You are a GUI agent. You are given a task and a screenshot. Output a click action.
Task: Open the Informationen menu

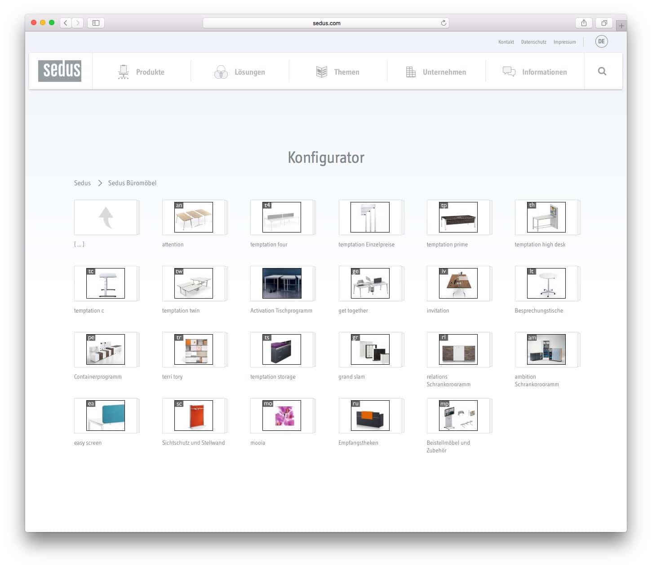point(535,72)
